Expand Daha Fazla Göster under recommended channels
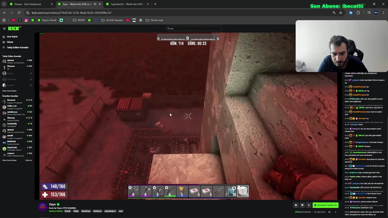 (9, 160)
